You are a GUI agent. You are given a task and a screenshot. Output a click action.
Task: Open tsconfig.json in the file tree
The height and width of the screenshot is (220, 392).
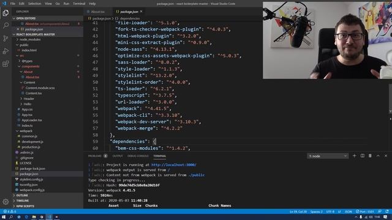(x=48, y=185)
